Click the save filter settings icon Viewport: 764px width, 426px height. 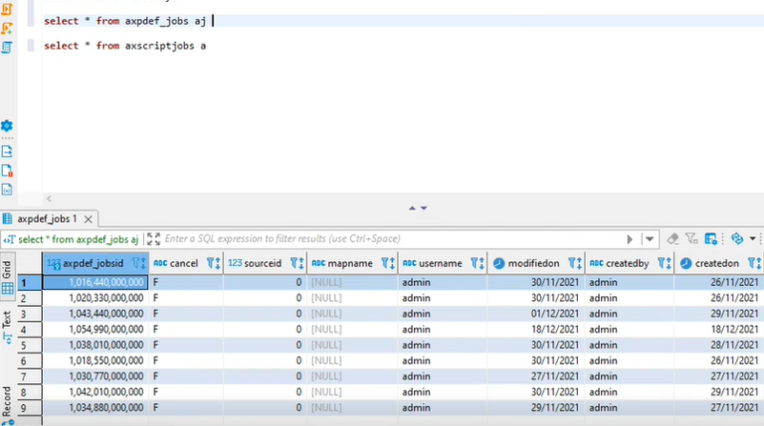point(711,239)
